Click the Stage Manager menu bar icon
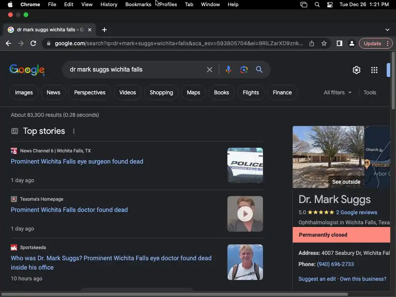 304,5
